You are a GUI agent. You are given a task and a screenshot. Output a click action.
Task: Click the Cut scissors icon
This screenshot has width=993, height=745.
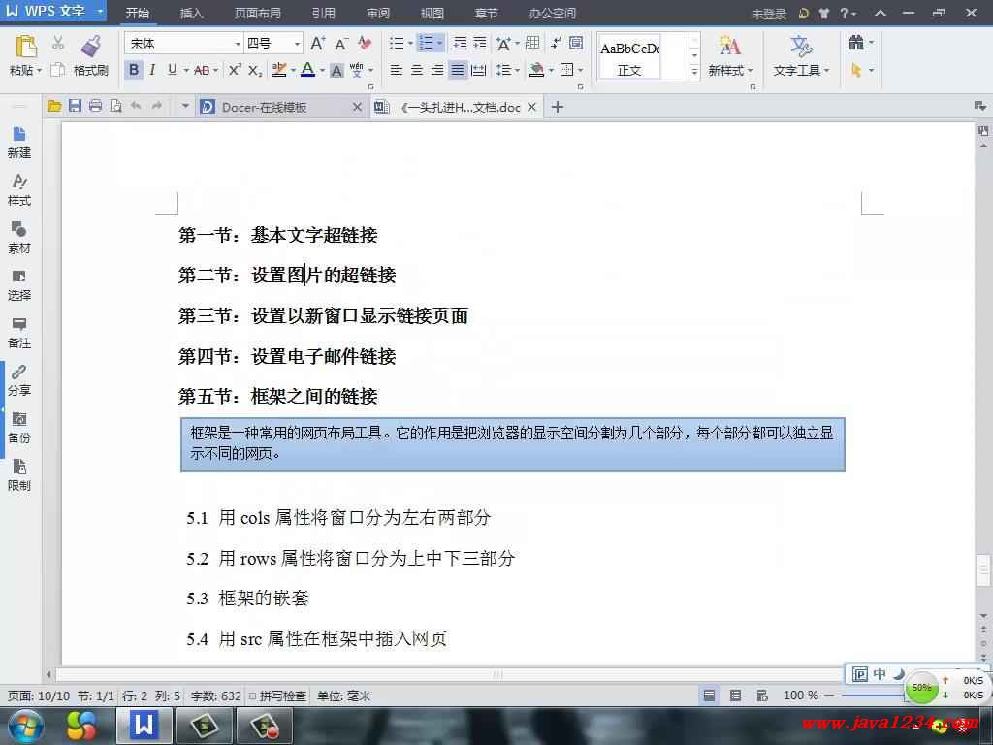57,43
